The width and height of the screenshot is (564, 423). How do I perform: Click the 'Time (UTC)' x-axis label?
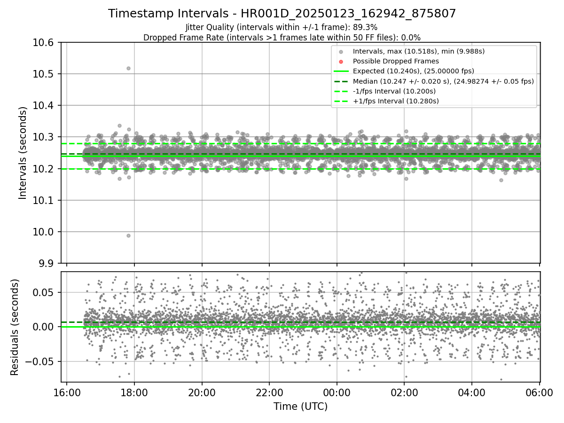[x=301, y=407]
